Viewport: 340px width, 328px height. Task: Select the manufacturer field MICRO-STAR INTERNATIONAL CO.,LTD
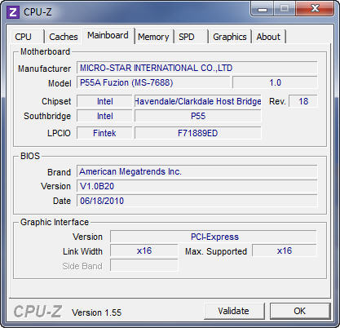[196, 68]
